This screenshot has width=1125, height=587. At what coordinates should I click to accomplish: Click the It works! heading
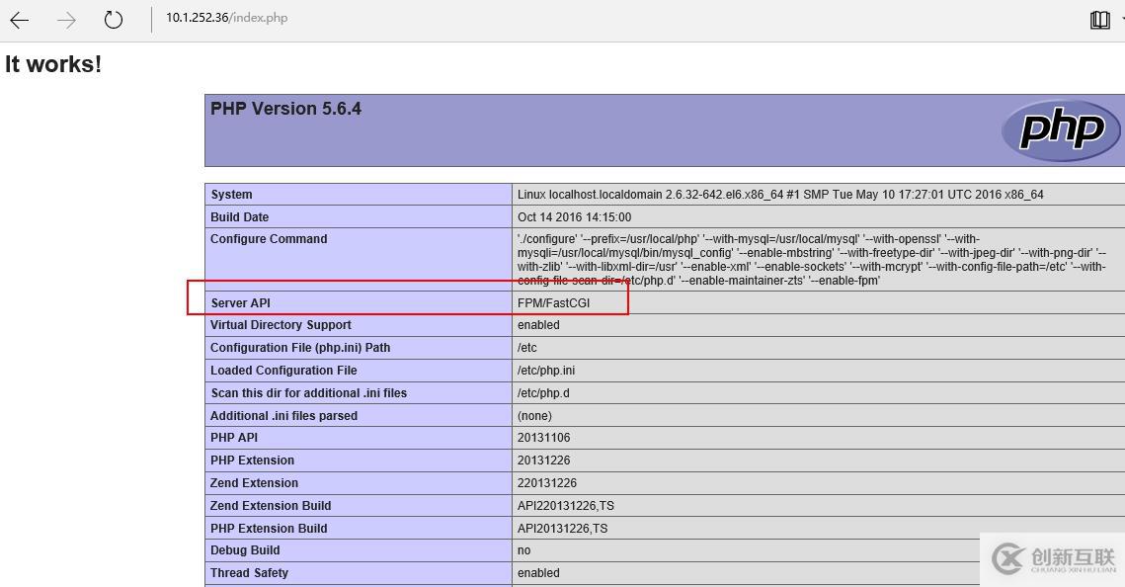click(52, 63)
